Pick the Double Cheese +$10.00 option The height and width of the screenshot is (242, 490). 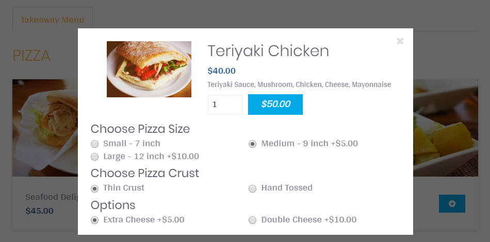[253, 220]
